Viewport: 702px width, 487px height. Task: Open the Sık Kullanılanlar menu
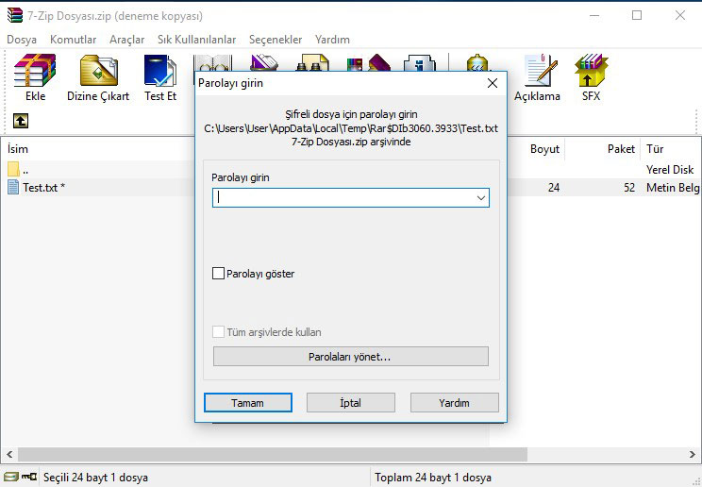(x=196, y=40)
